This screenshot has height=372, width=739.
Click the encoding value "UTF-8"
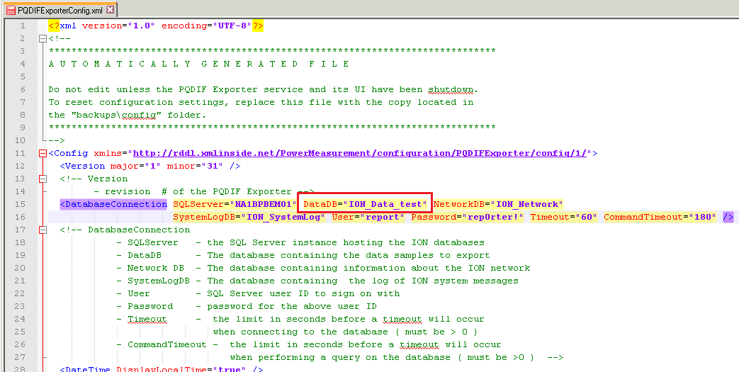[x=232, y=26]
